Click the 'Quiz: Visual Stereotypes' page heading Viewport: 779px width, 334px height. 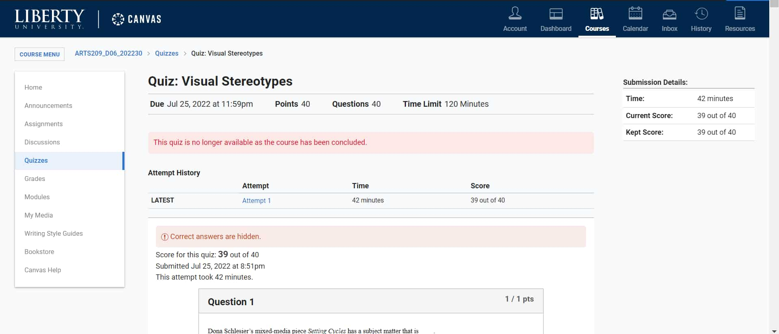click(x=220, y=81)
